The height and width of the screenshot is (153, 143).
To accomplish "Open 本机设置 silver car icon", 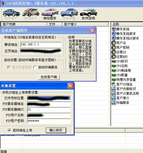I will (69, 12).
